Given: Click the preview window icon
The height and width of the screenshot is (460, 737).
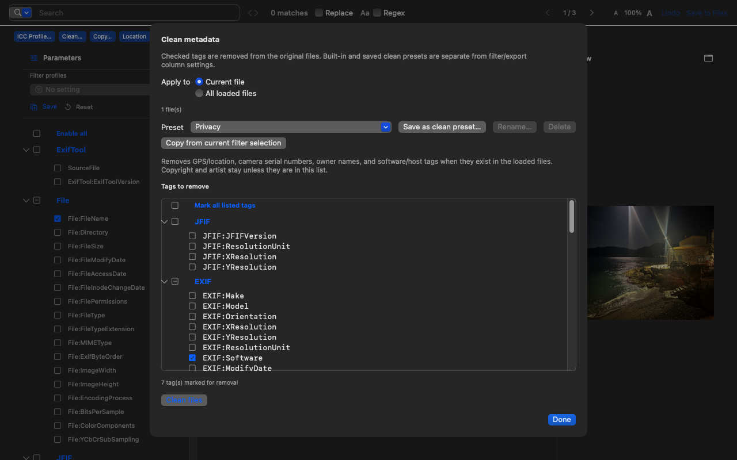Looking at the screenshot, I should (708, 58).
